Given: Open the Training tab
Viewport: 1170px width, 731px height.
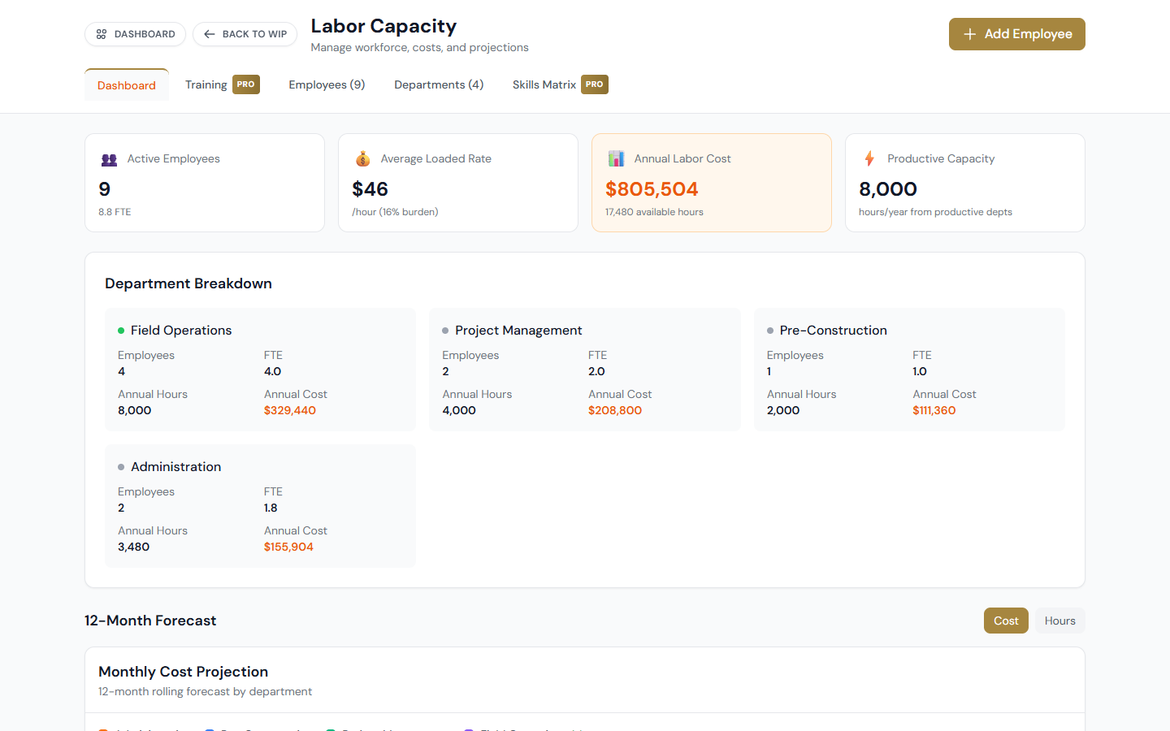Looking at the screenshot, I should (x=222, y=84).
